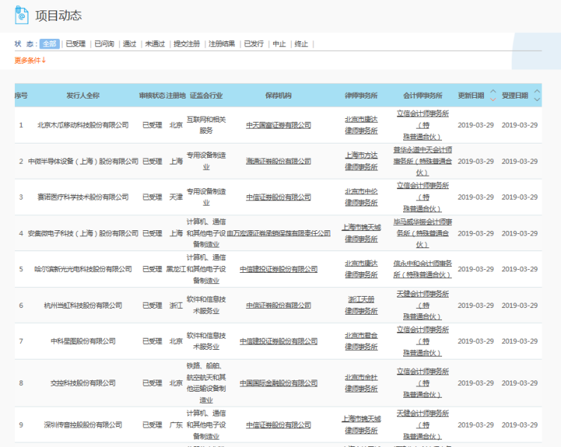The width and height of the screenshot is (561, 447).
Task: Click the 项目动态 document icon
Action: [x=22, y=15]
